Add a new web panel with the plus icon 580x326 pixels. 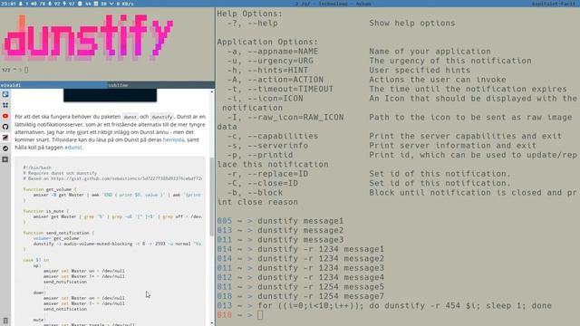[x=5, y=159]
